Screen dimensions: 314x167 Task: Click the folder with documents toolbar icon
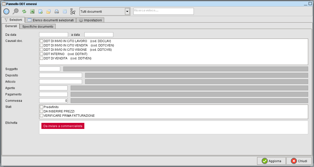[49, 11]
